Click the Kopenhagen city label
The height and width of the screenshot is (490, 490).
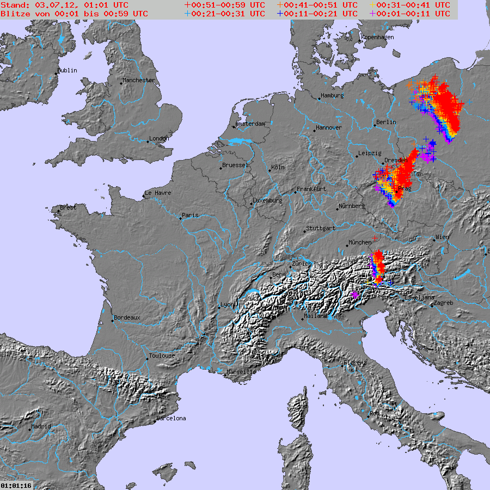point(377,37)
